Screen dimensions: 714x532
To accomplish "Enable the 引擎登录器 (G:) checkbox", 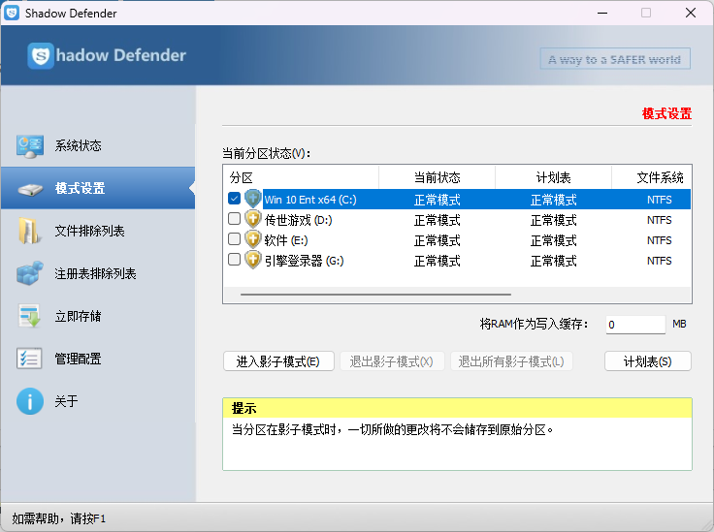I will click(x=234, y=260).
